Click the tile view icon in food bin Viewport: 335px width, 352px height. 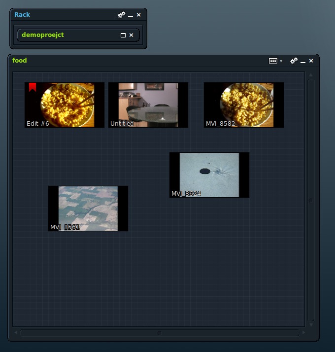[x=273, y=61]
